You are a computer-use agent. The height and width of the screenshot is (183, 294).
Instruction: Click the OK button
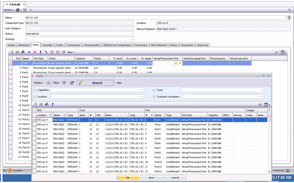128,178
